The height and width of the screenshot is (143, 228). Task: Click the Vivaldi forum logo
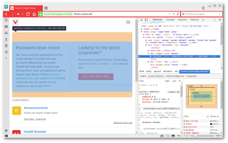tap(15, 22)
